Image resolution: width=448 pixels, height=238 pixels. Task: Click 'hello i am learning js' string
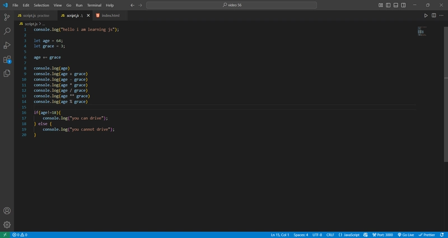pos(88,30)
